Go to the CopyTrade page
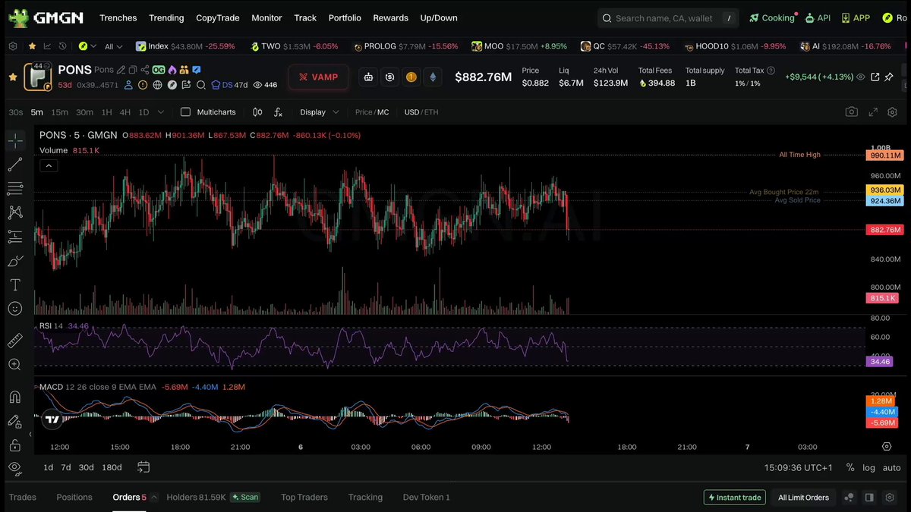Image resolution: width=911 pixels, height=512 pixels. (217, 17)
